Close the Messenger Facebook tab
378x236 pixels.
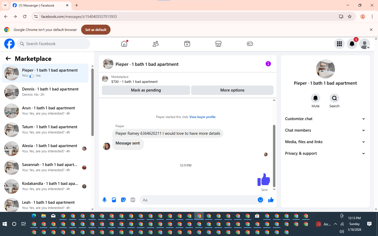click(67, 5)
